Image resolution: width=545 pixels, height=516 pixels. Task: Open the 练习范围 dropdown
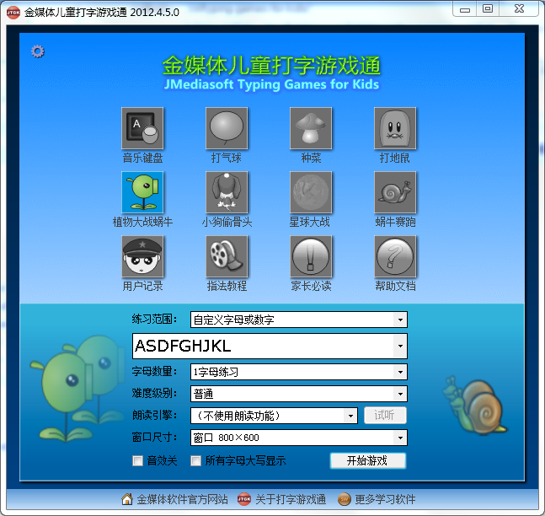pyautogui.click(x=298, y=320)
